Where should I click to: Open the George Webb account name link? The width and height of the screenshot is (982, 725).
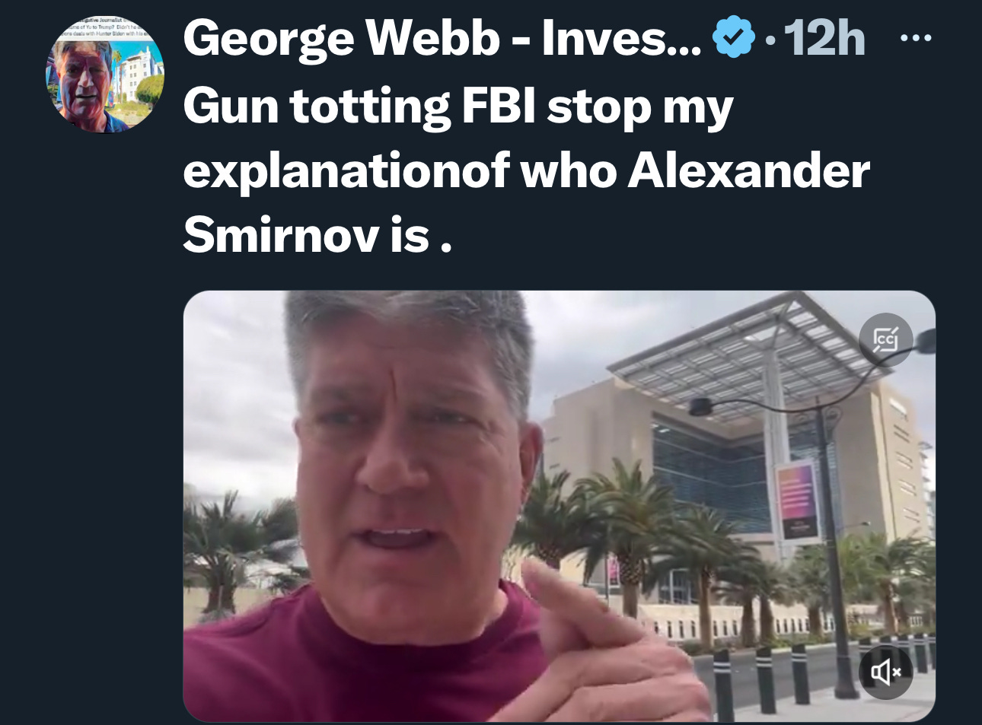tap(442, 38)
